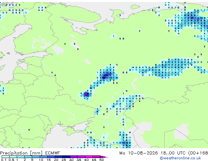Click the '22' precipitation value on the map

[107, 75]
